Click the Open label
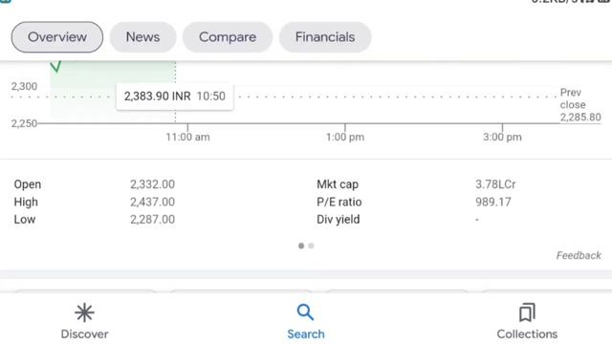The width and height of the screenshot is (612, 344). coord(28,184)
